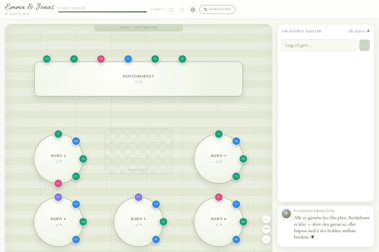Select the Bord 6 round table
Image resolution: width=379 pixels, height=252 pixels.
pyautogui.click(x=219, y=222)
